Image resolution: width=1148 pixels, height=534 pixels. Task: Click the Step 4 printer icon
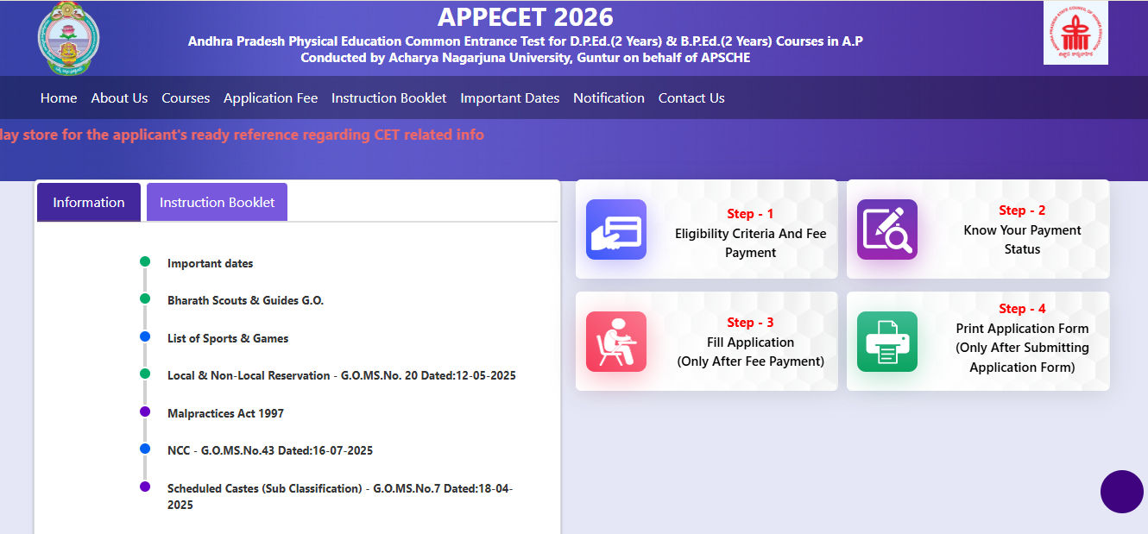pyautogui.click(x=887, y=342)
